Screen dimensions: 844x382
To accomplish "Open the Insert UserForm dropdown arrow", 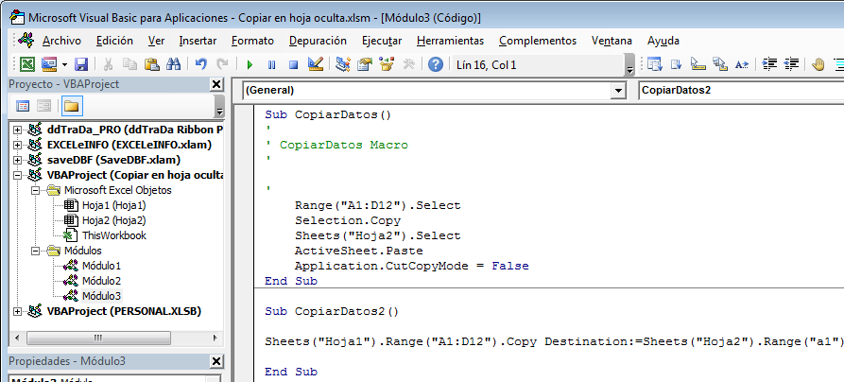I will pyautogui.click(x=64, y=64).
